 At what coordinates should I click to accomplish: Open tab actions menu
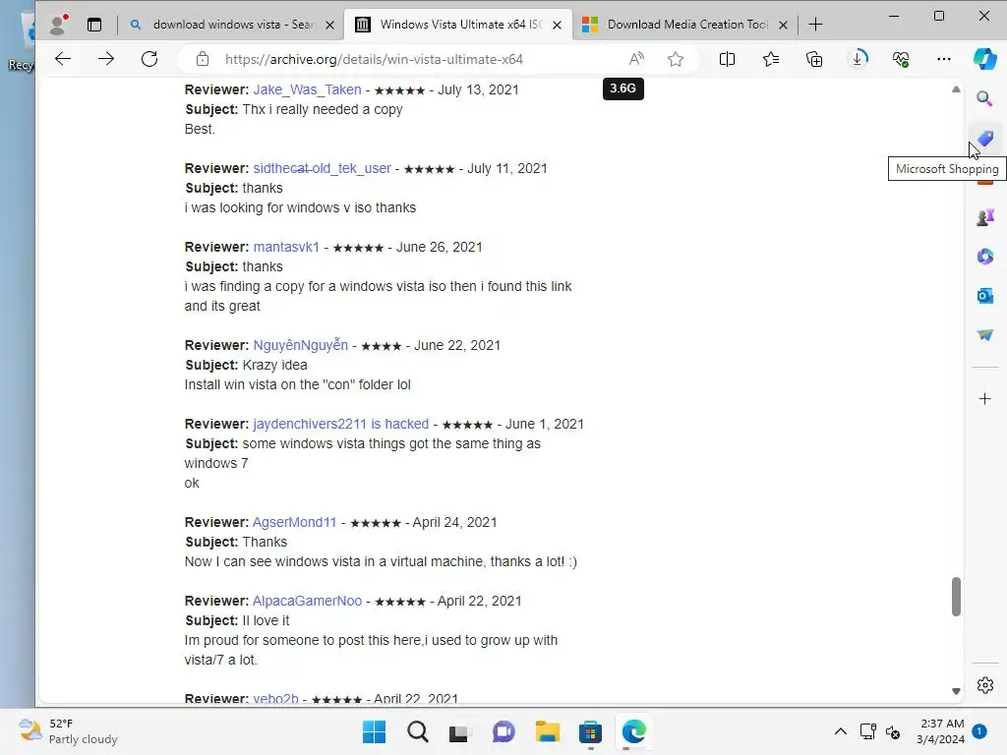pos(94,25)
